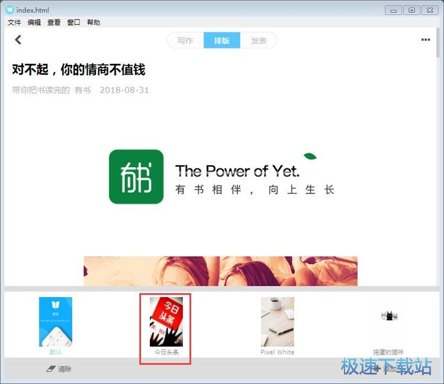Close the index.html window

coord(430,11)
